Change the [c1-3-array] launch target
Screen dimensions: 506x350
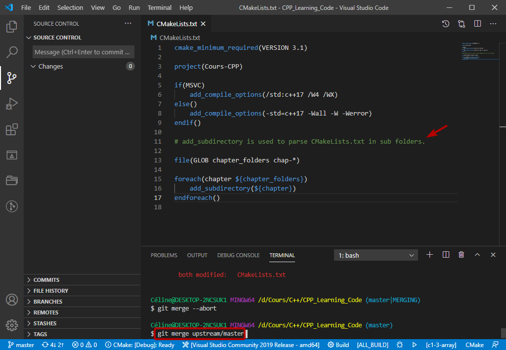pyautogui.click(x=441, y=345)
